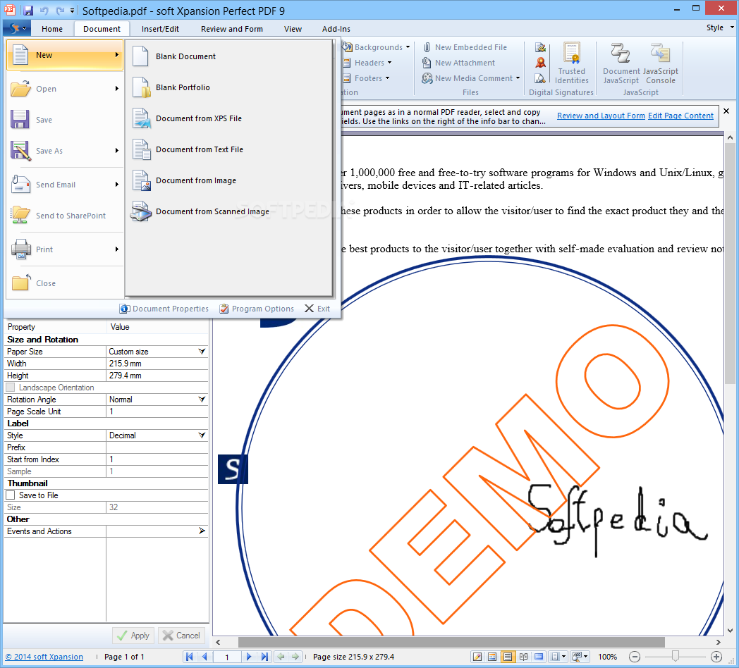Click Review and Layout Form link
Viewport: 739px width, 668px height.
pyautogui.click(x=601, y=116)
